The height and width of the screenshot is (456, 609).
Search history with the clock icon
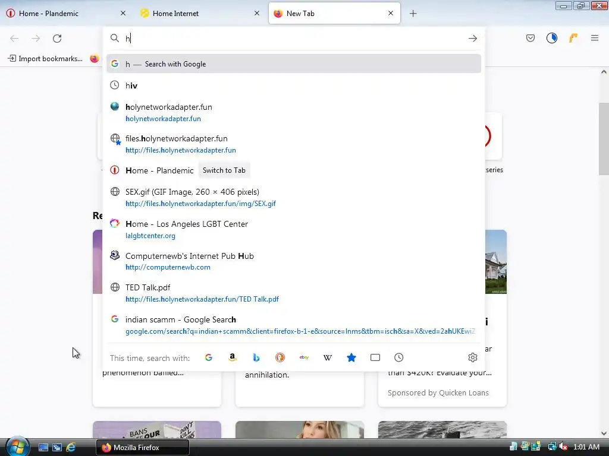399,357
